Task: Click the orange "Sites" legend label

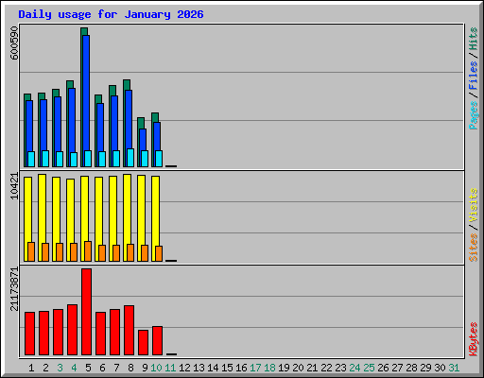Action: pos(474,248)
